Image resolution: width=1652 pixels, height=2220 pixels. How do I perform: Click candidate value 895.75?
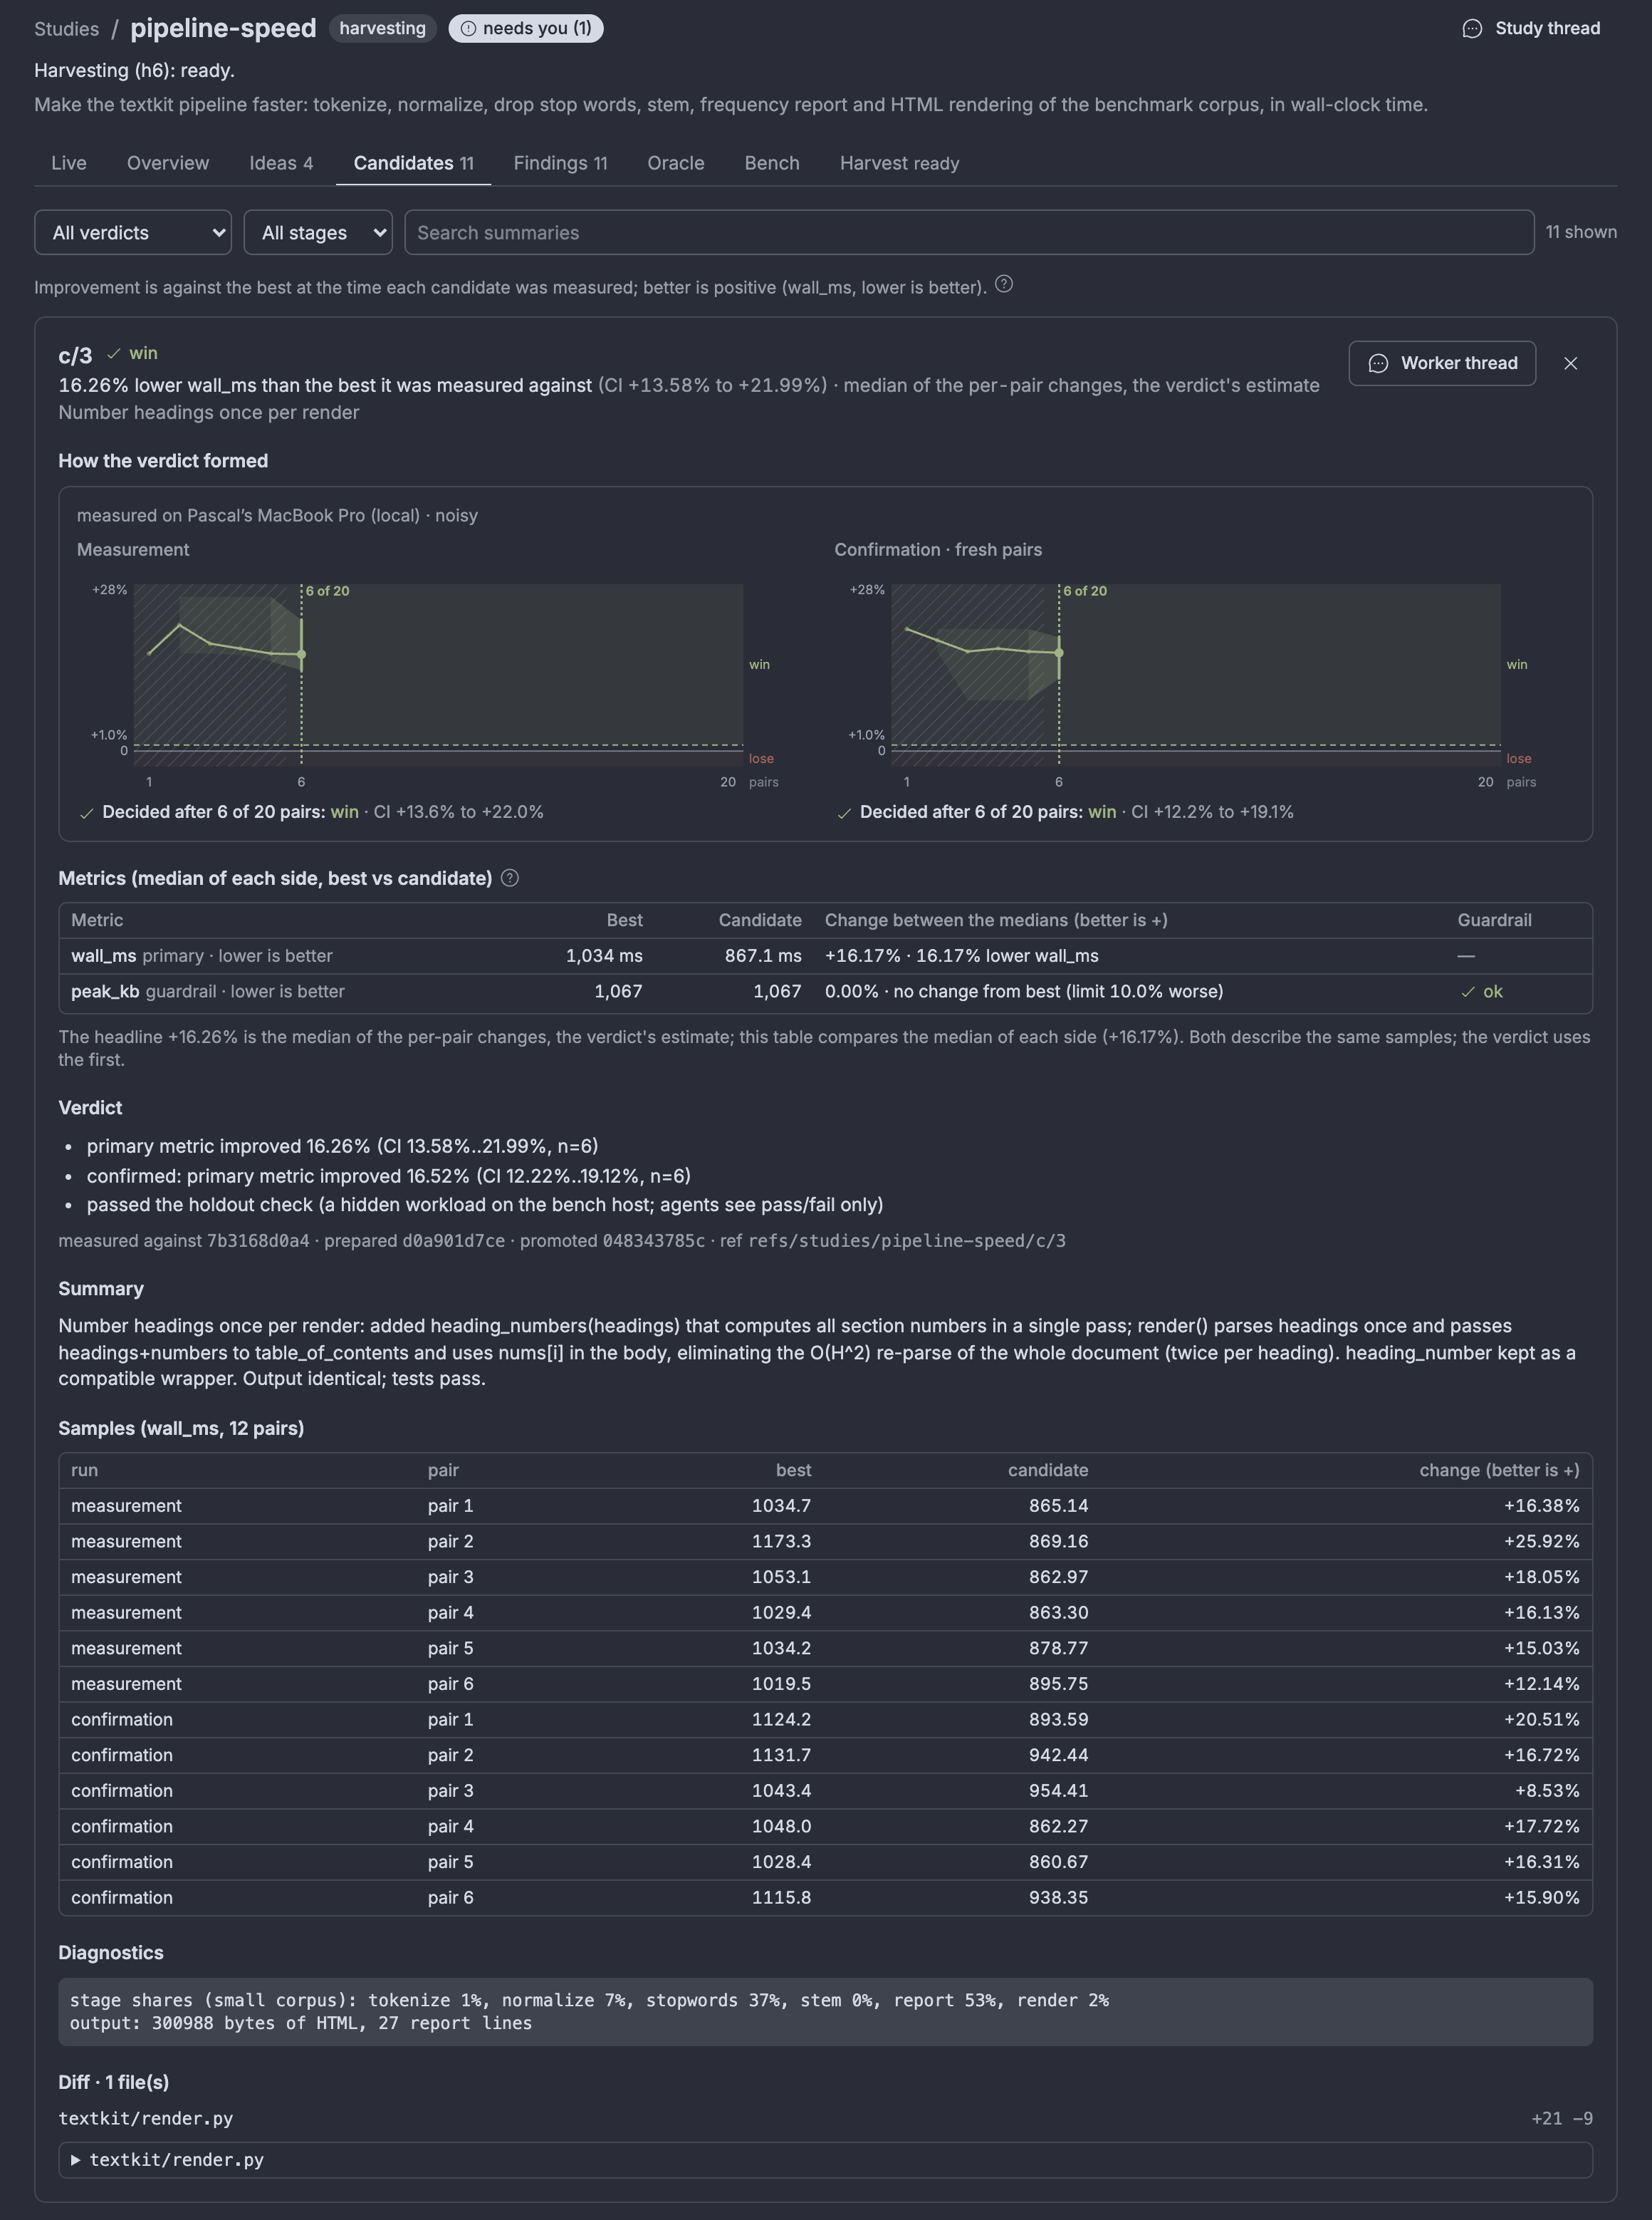coord(1058,1684)
